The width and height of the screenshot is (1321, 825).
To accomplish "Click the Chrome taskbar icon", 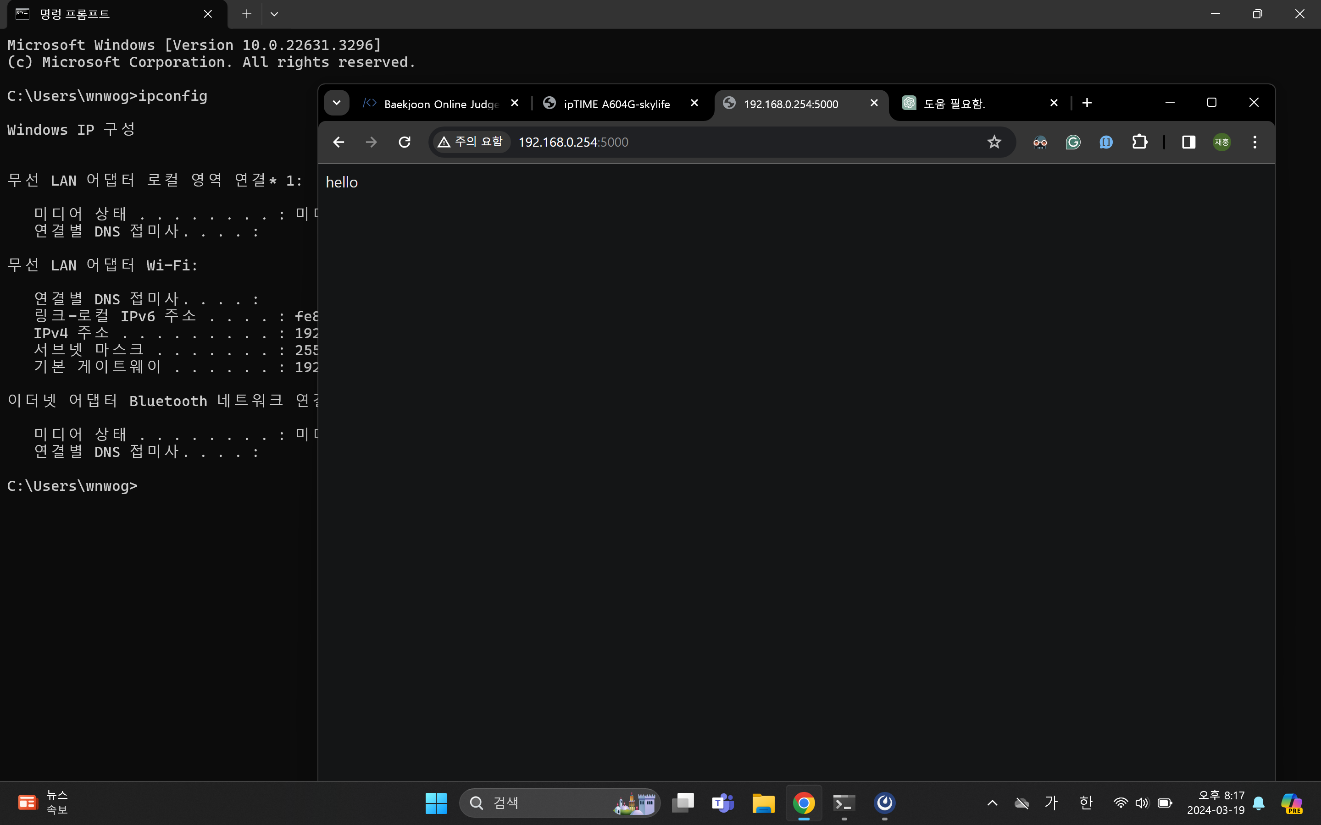I will [x=804, y=803].
